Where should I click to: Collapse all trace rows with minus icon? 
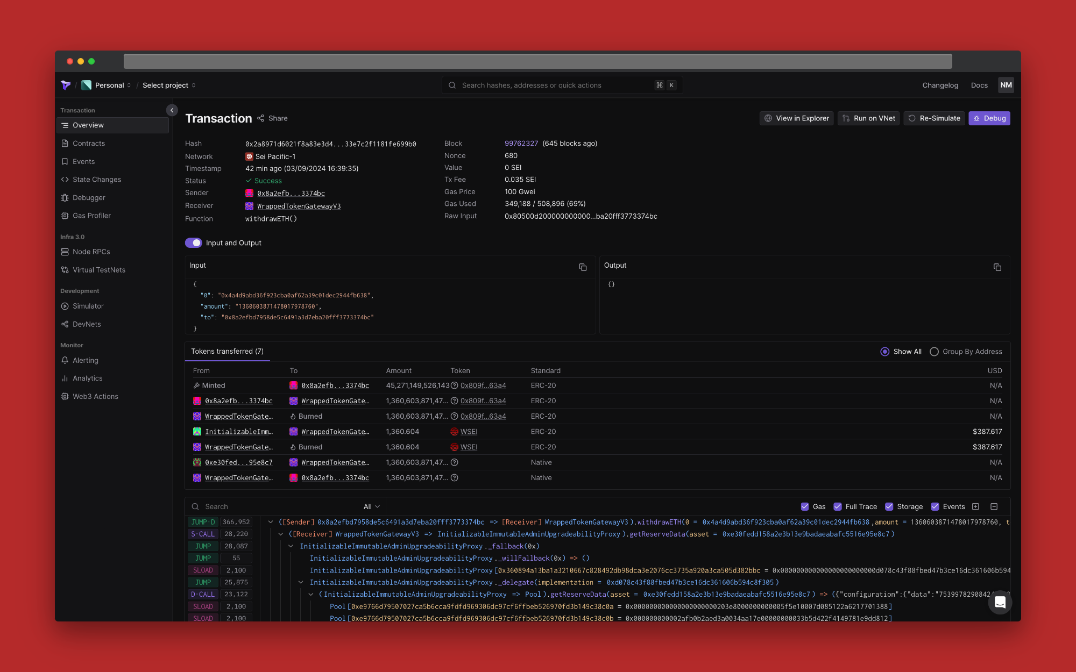994,506
